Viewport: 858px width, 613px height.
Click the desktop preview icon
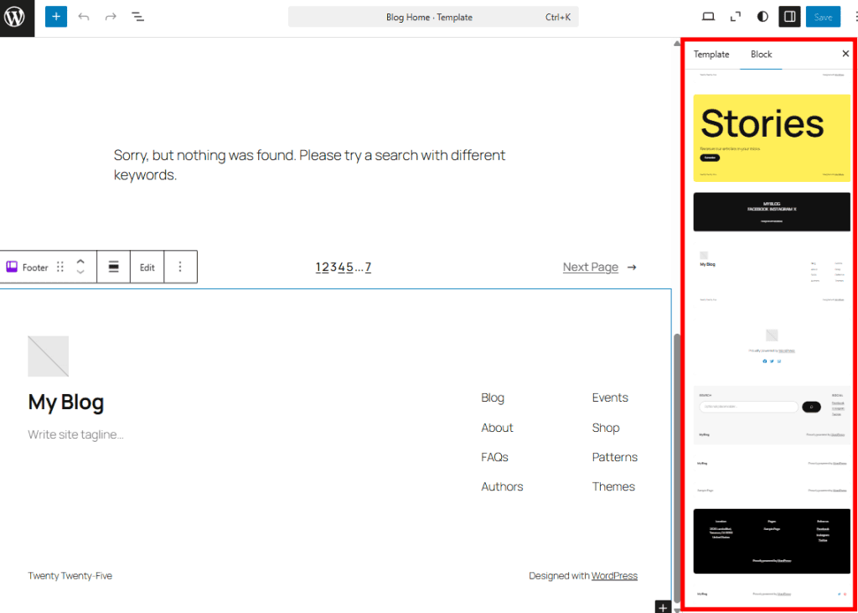click(708, 16)
